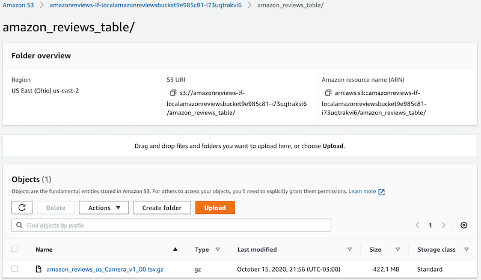The height and width of the screenshot is (280, 481).
Task: Click US East (Ohio) us-east-2 region text
Action: coord(45,91)
